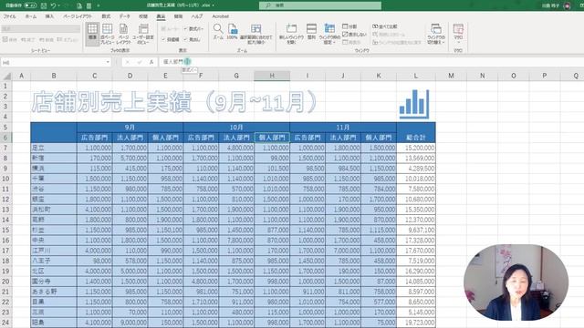The image size is (584, 328).
Task: Switch to Home (ホーム) tab
Action: (x=31, y=16)
